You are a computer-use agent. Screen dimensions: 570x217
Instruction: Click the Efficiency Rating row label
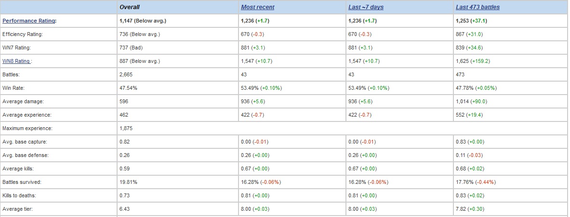tap(23, 34)
